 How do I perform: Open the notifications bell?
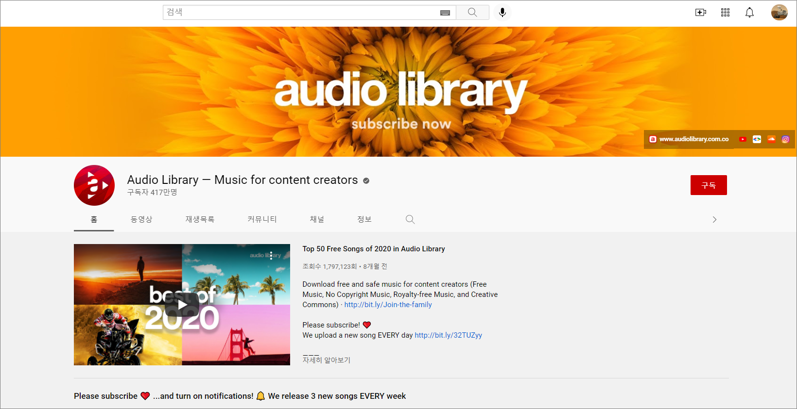pos(749,13)
